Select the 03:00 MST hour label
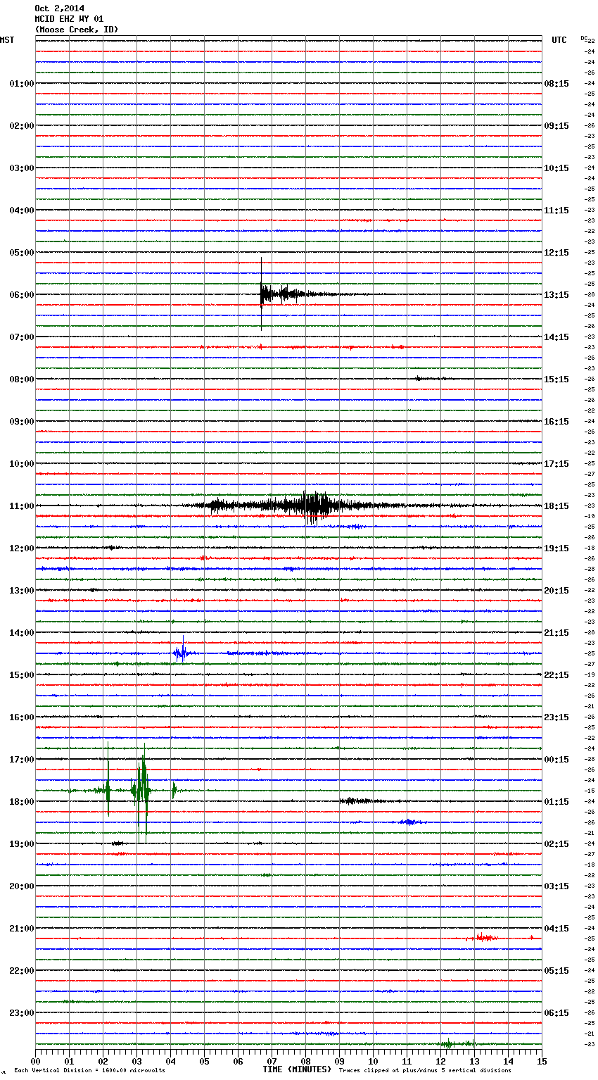 [x=21, y=168]
